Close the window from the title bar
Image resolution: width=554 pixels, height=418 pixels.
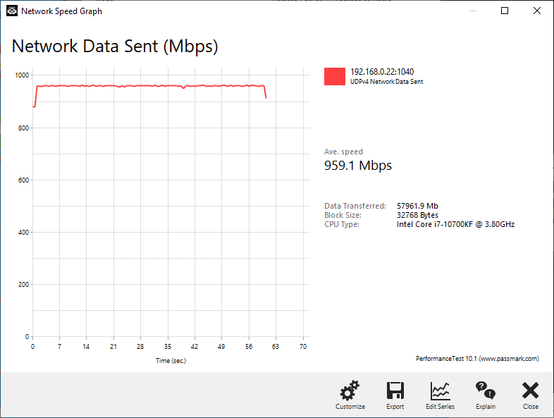(537, 11)
